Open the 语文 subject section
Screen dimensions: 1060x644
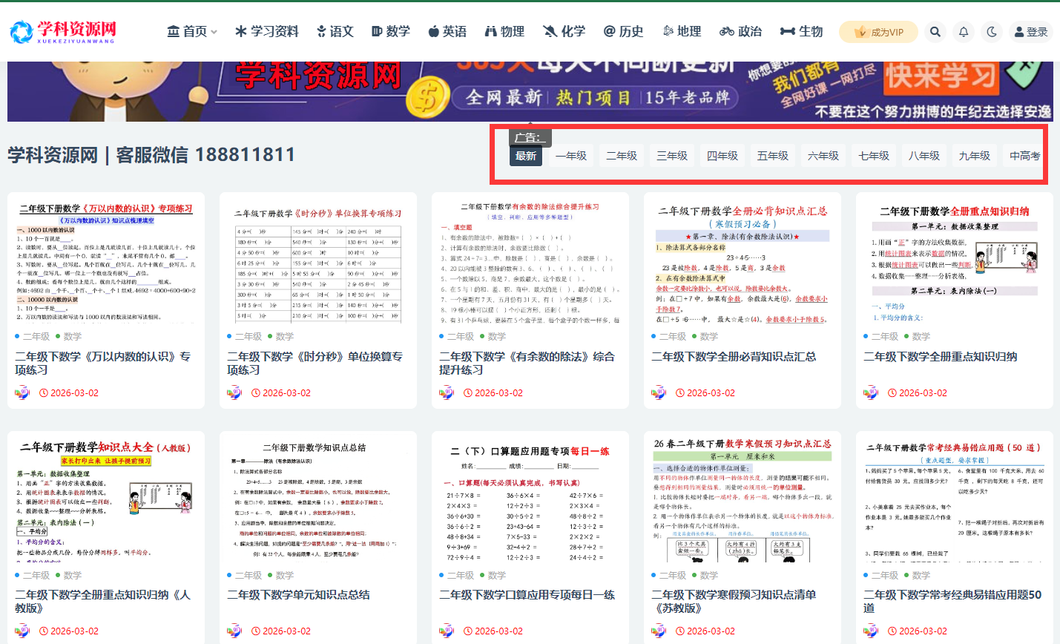(x=335, y=31)
